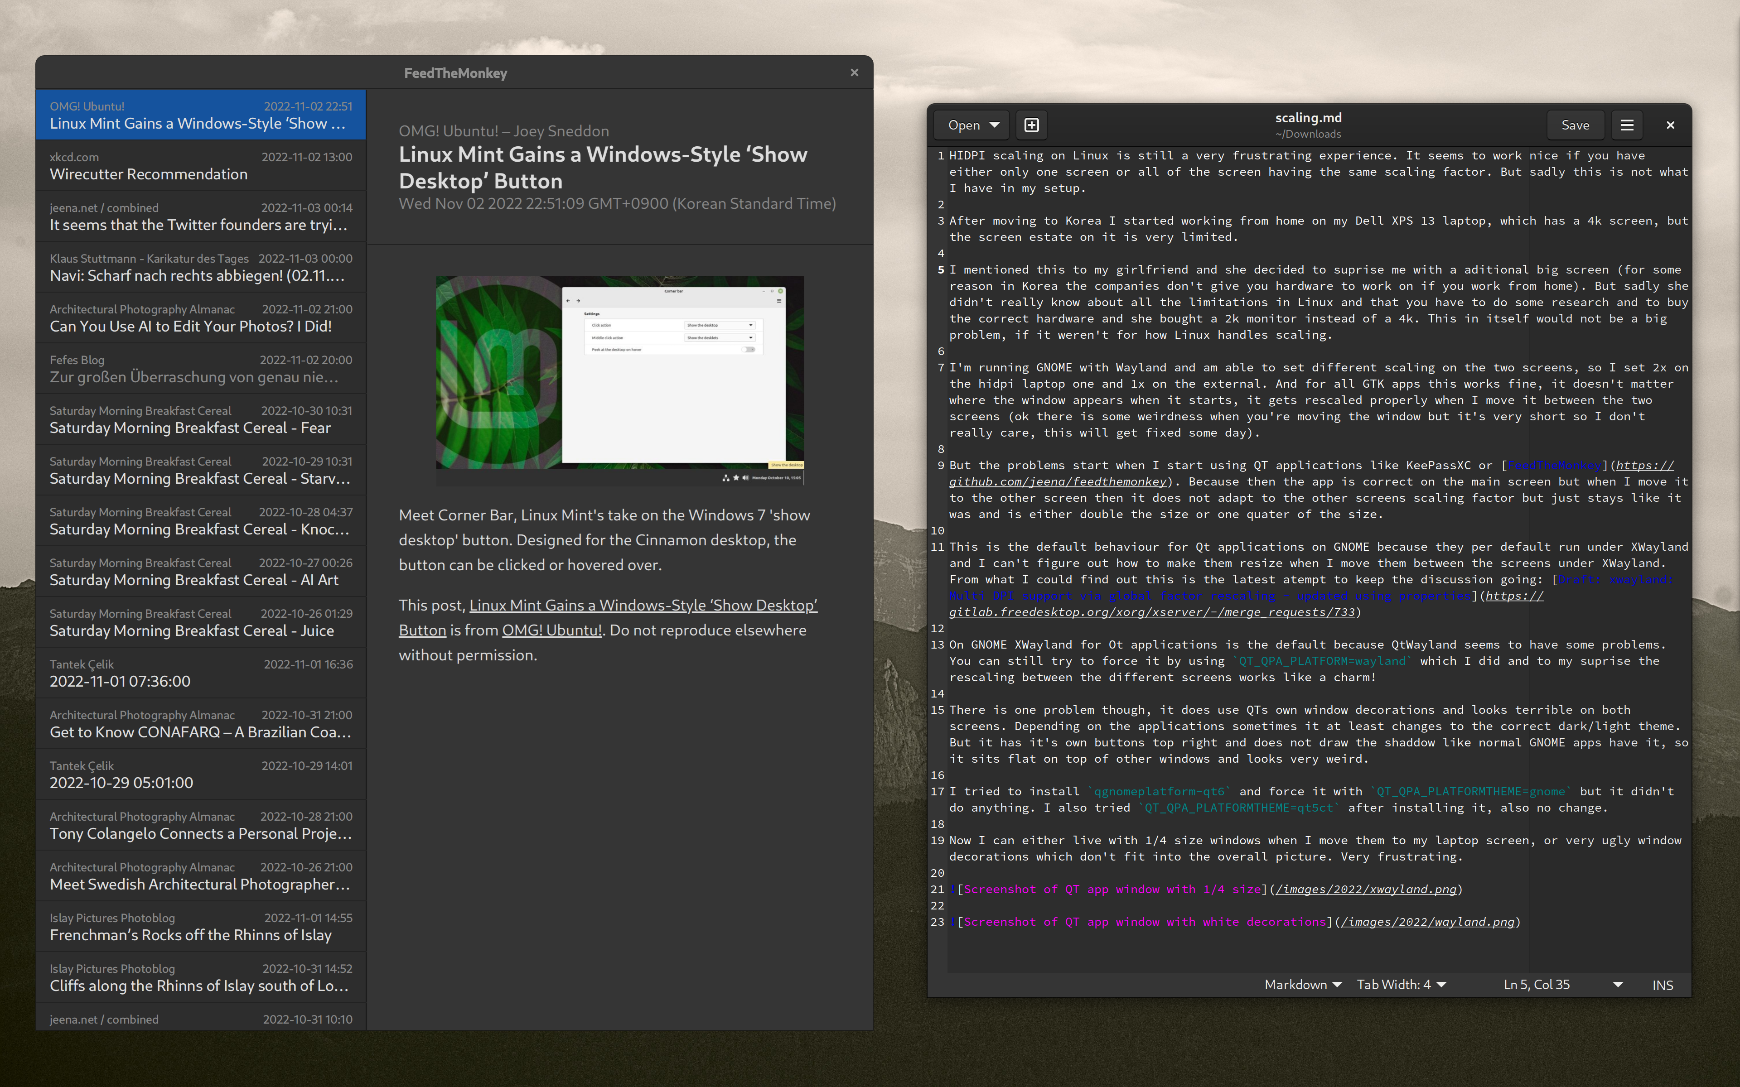
Task: Open the Markdown language dropdown
Action: tap(1302, 985)
